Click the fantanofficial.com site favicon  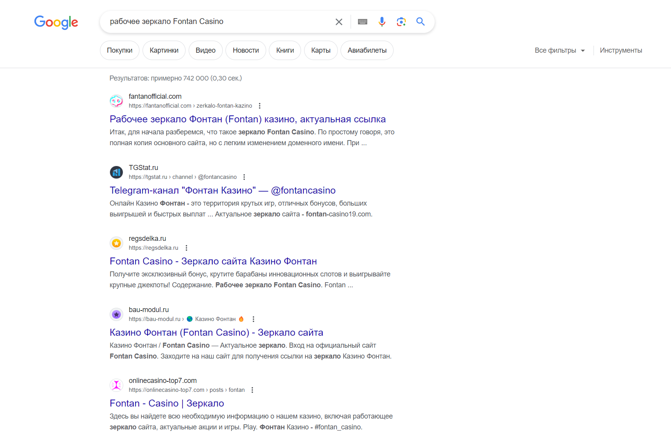[x=116, y=101]
